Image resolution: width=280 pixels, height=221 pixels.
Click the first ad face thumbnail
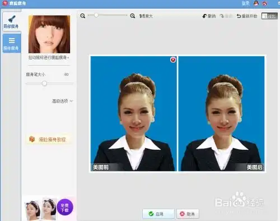[33, 210]
